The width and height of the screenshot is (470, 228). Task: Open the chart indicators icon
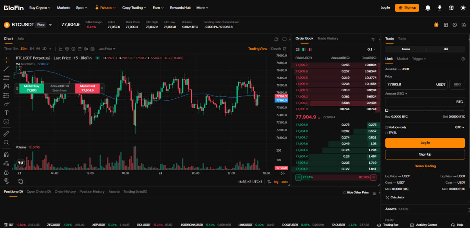(x=61, y=49)
